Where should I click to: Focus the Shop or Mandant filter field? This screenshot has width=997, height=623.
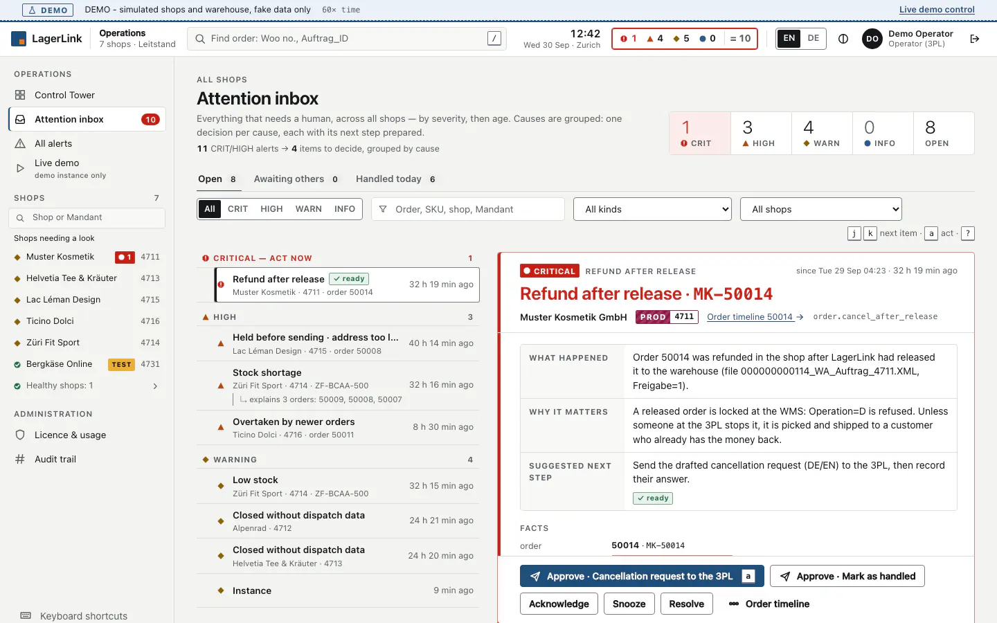(87, 217)
